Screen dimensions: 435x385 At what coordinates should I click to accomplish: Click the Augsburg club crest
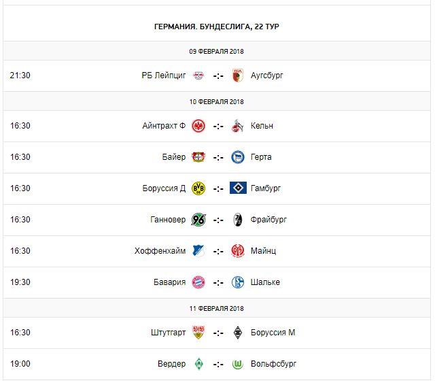tap(237, 76)
